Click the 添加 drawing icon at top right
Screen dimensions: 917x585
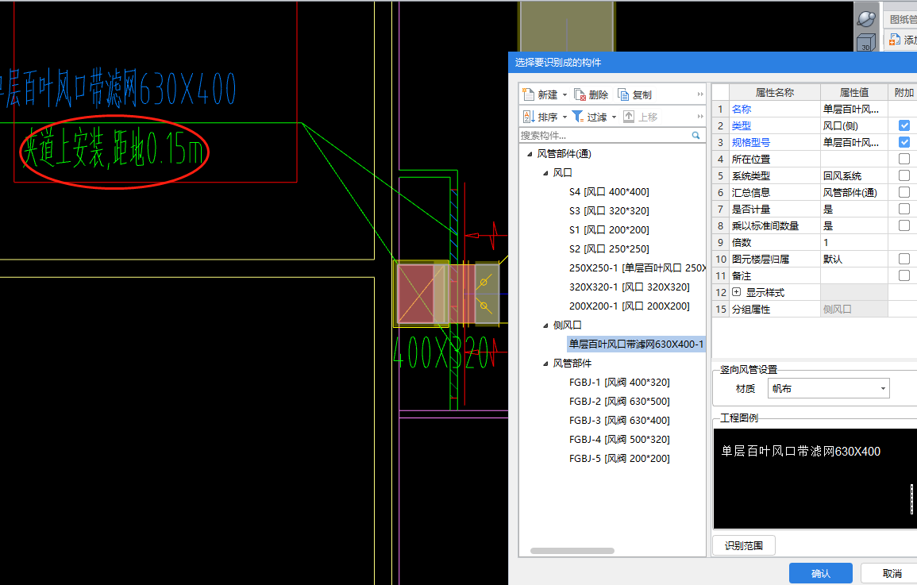click(895, 40)
